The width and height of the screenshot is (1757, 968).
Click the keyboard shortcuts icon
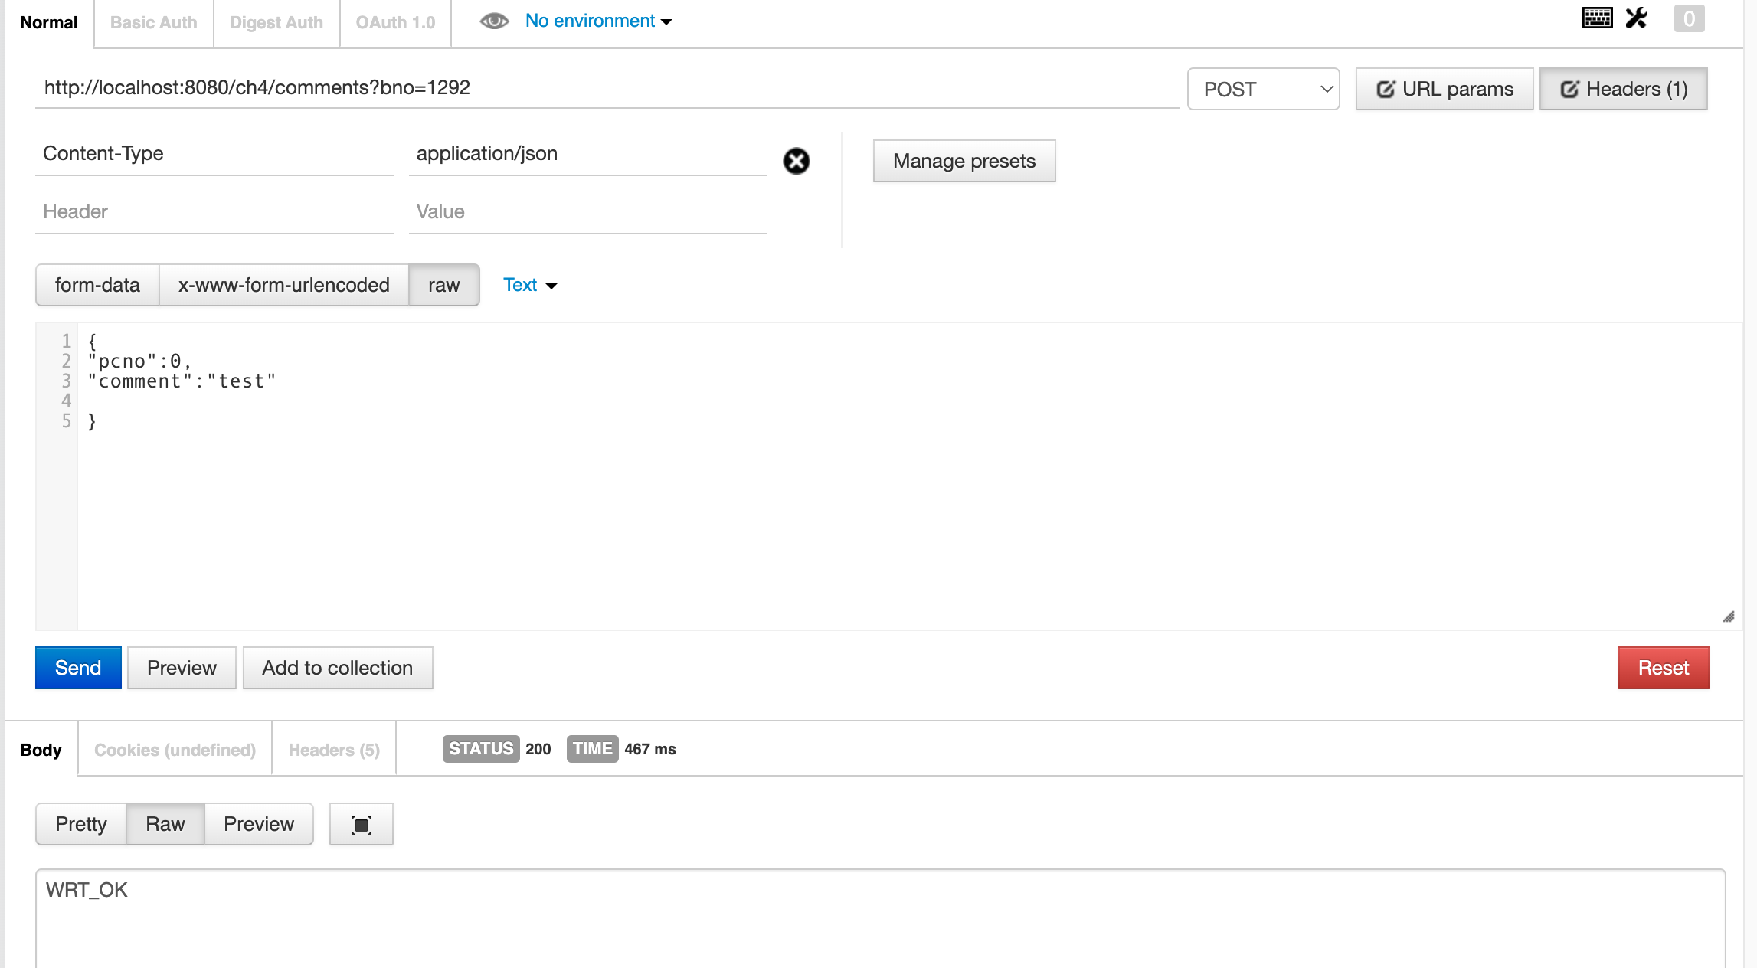1597,18
